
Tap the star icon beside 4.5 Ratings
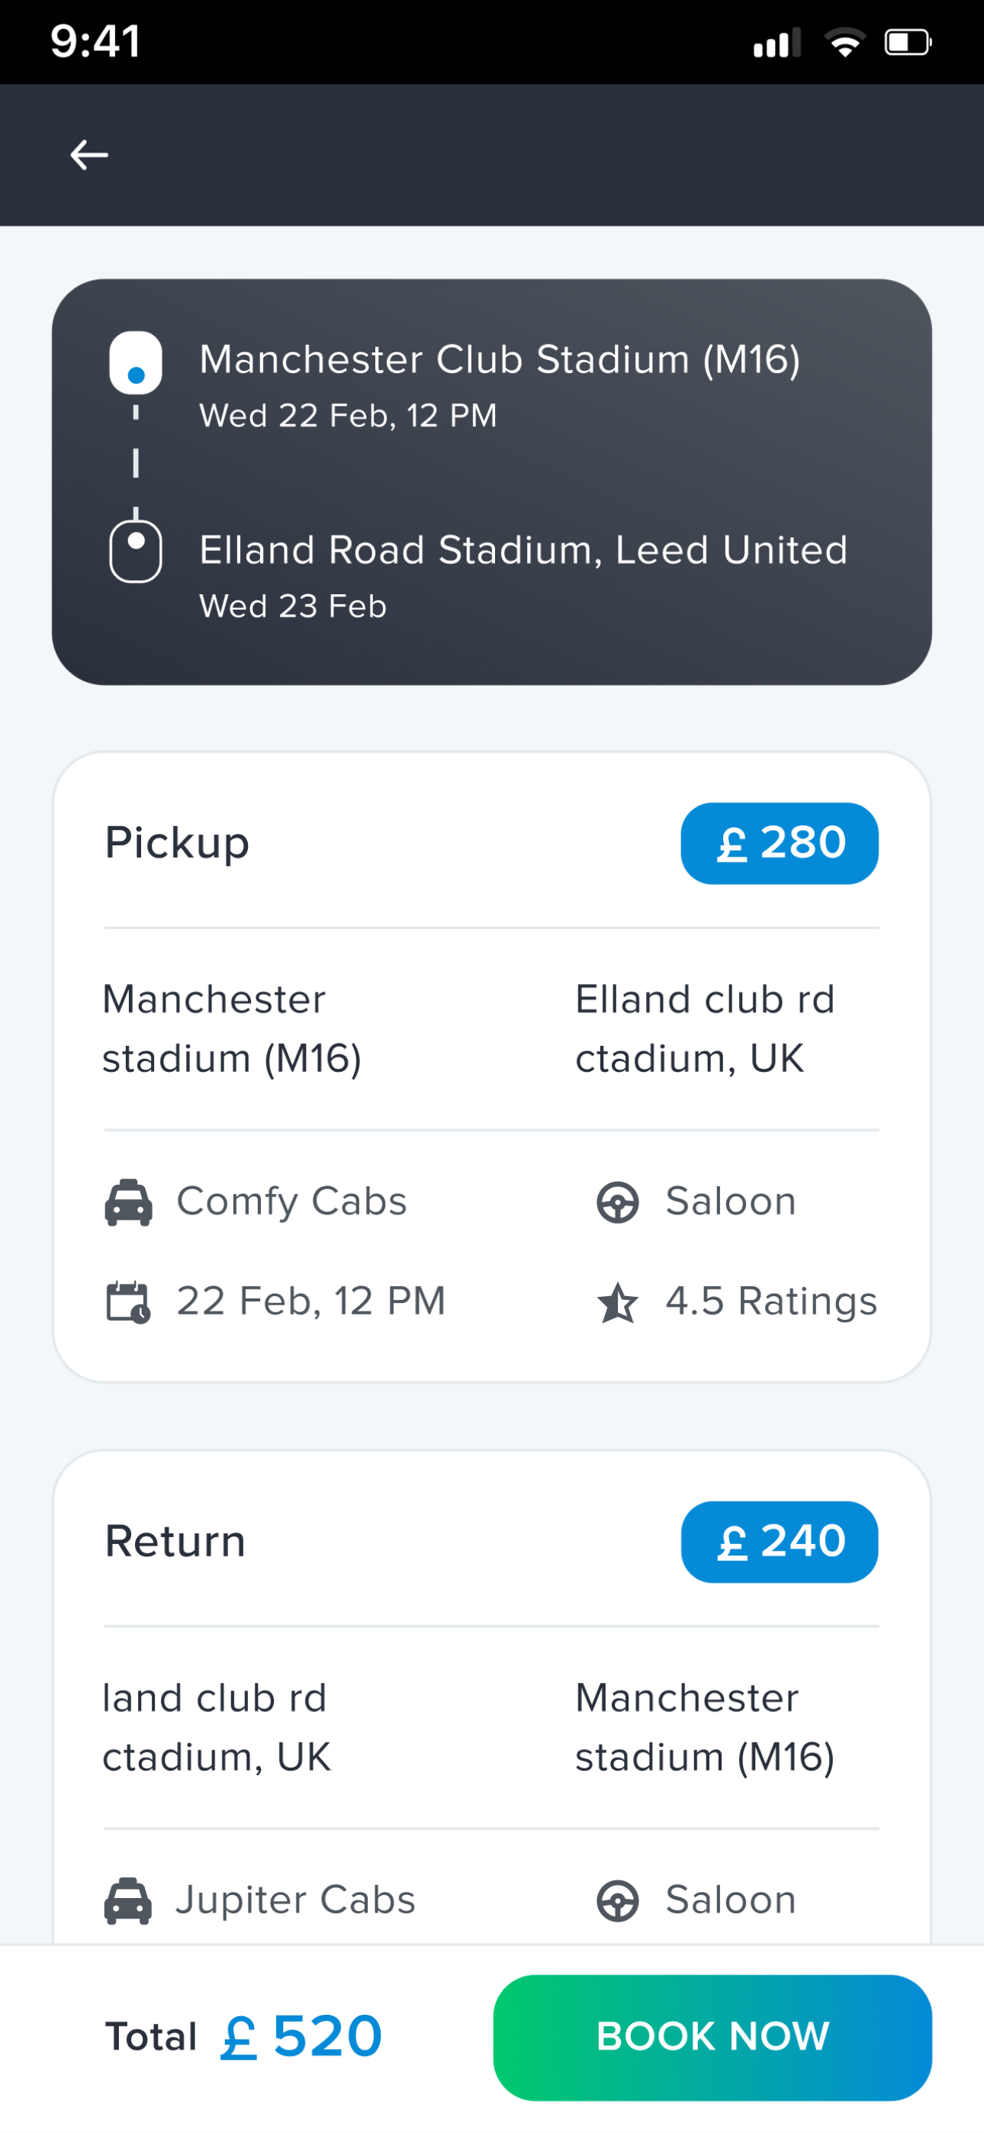(618, 1302)
